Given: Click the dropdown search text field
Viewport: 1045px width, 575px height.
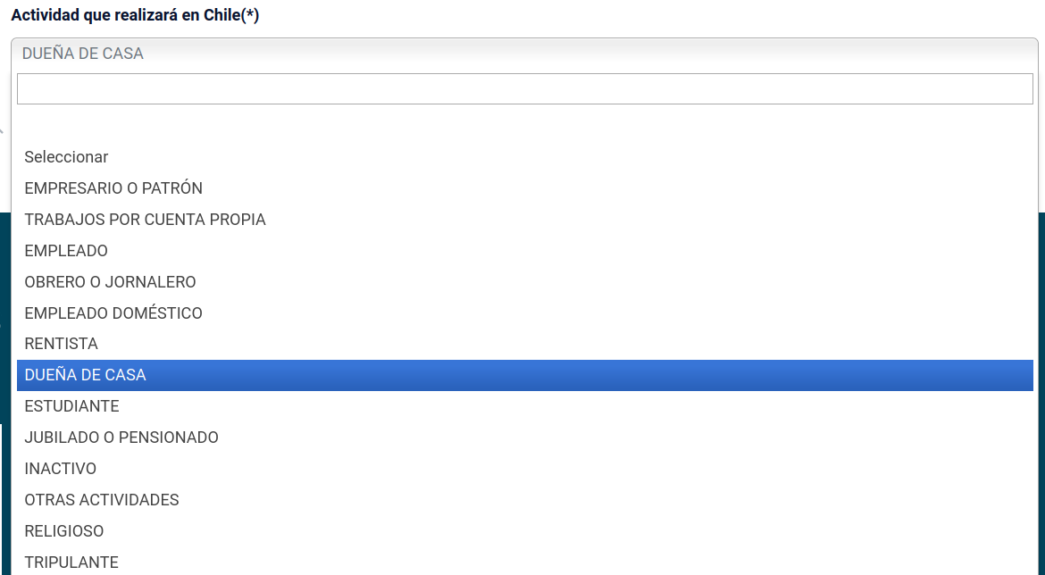Looking at the screenshot, I should pyautogui.click(x=524, y=88).
